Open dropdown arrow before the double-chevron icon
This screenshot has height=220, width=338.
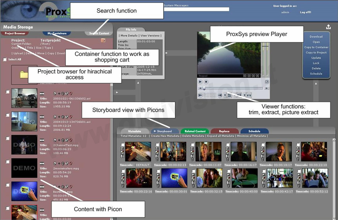(x=244, y=95)
